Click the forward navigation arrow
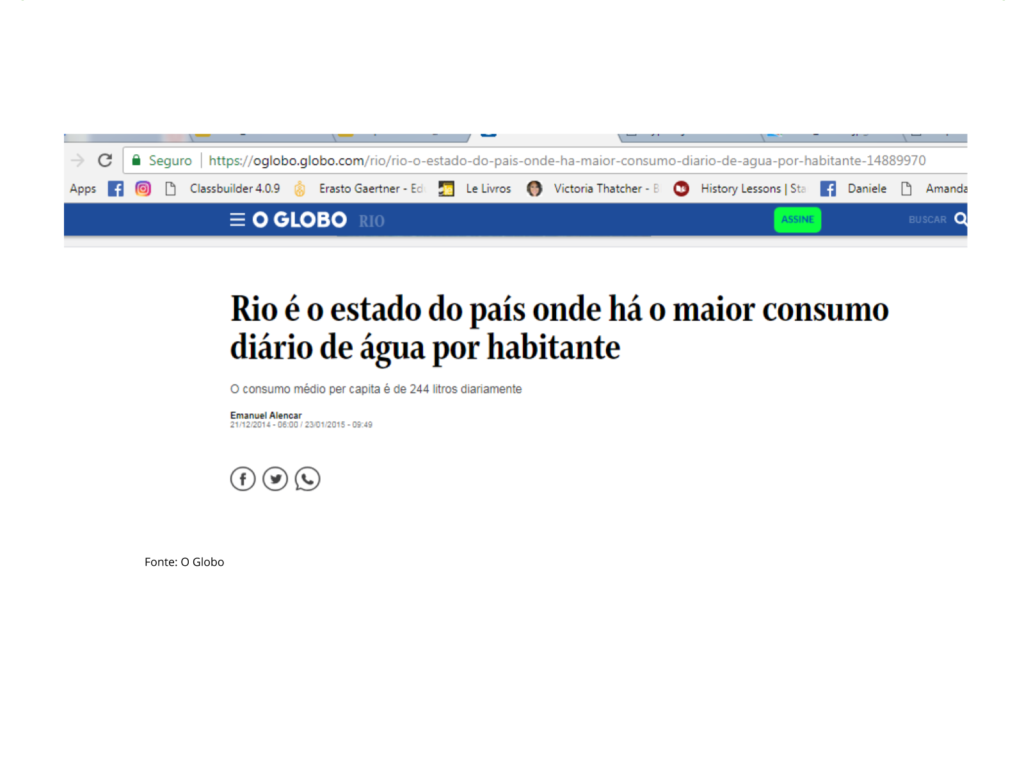This screenshot has height=768, width=1024. click(x=77, y=160)
